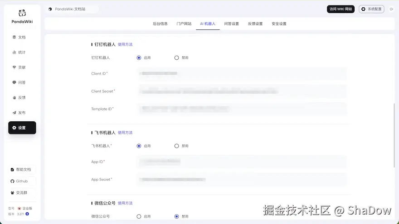Viewport: 399px width, 224px height.
Task: Click the page vertical scrollbar
Action: click(x=394, y=135)
